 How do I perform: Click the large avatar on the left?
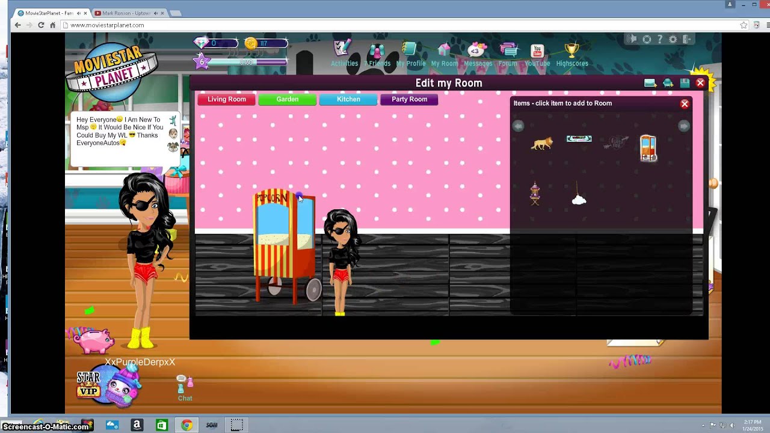(x=146, y=261)
